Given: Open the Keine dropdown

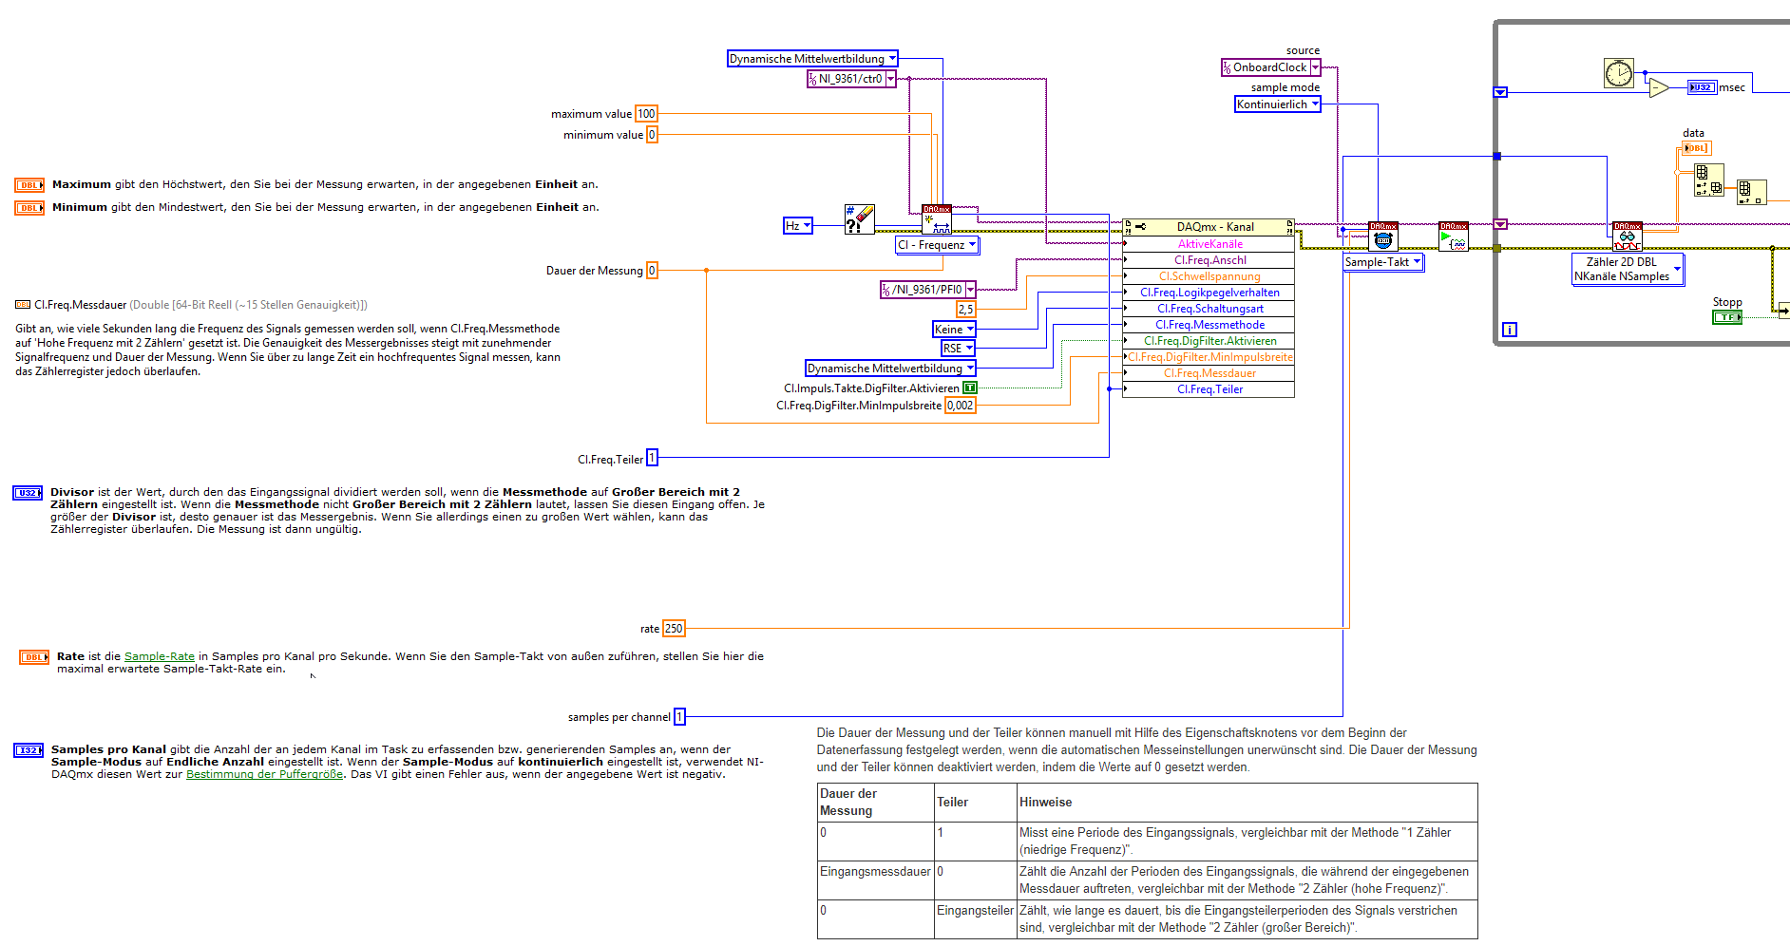Looking at the screenshot, I should pos(954,330).
